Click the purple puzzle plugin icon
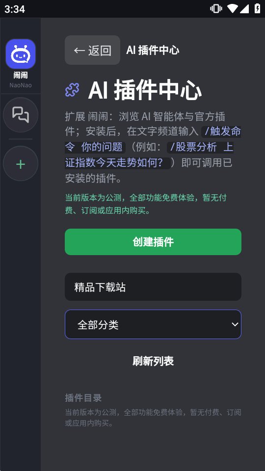The width and height of the screenshot is (265, 471). [73, 90]
